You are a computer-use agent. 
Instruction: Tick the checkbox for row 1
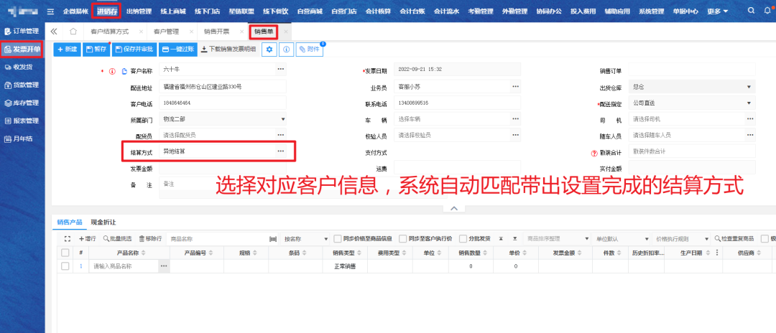tap(65, 266)
